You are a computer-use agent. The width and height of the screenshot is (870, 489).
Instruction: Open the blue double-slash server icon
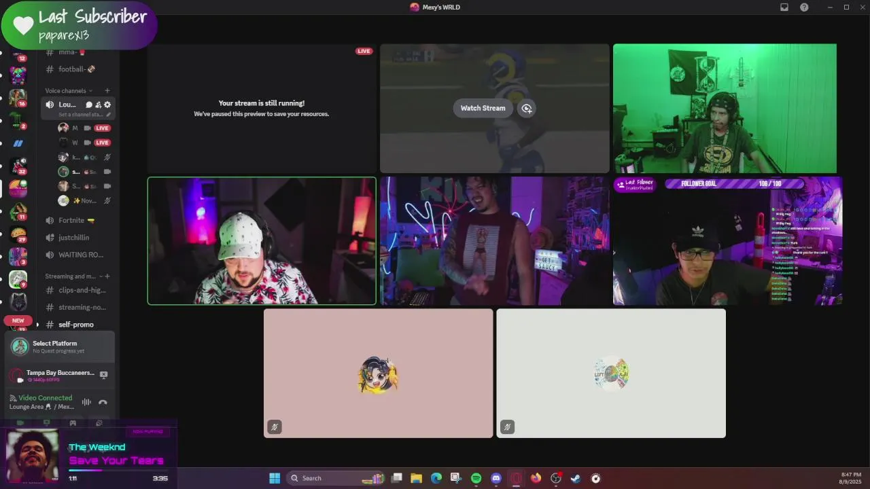click(x=18, y=143)
